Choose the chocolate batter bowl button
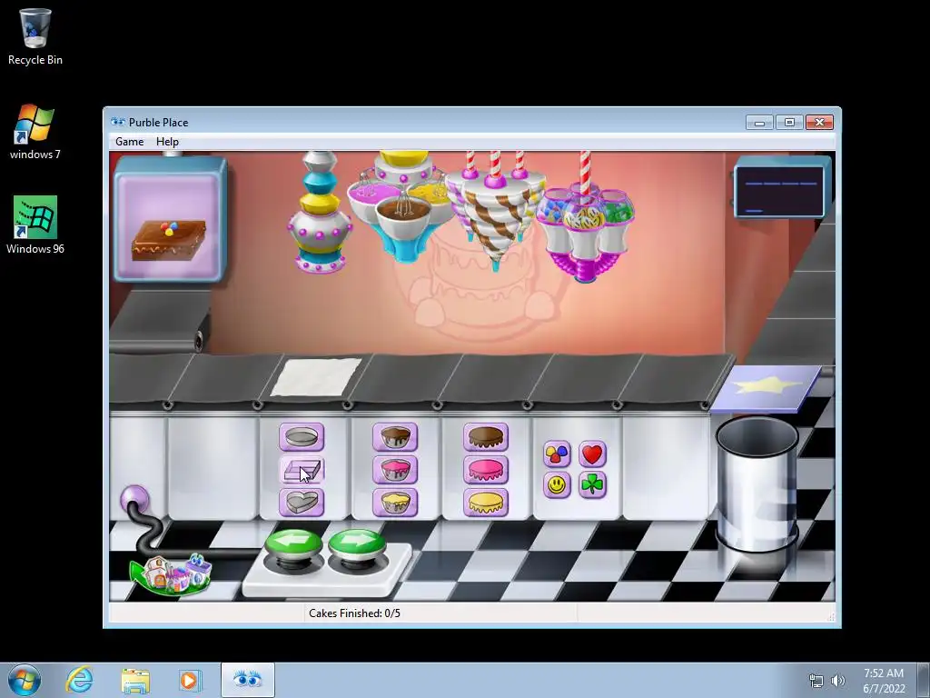The height and width of the screenshot is (698, 930). 395,437
